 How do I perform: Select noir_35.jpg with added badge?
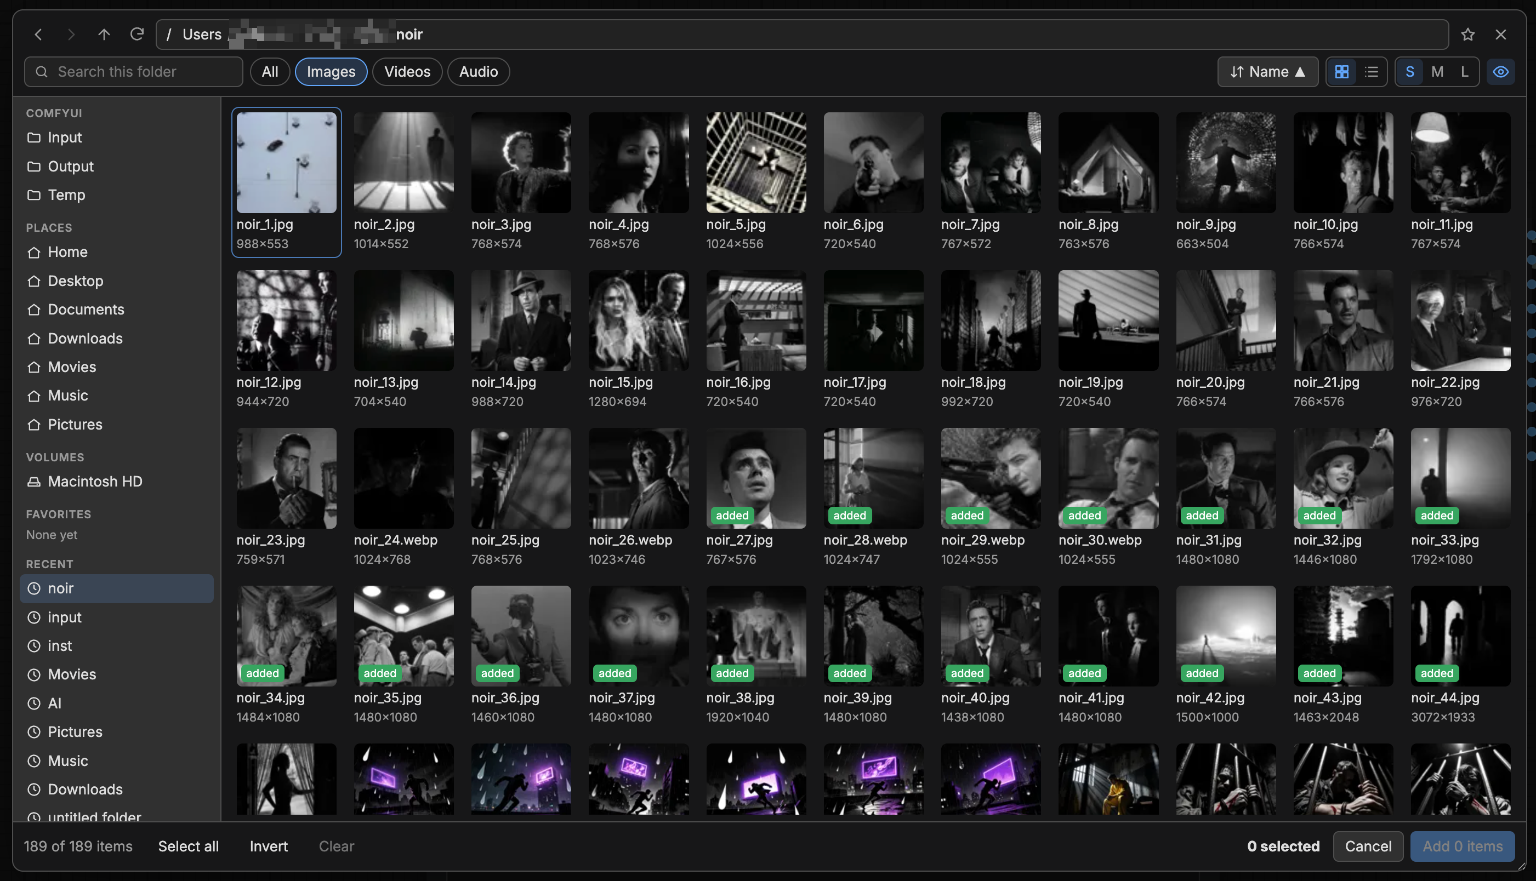(x=403, y=636)
